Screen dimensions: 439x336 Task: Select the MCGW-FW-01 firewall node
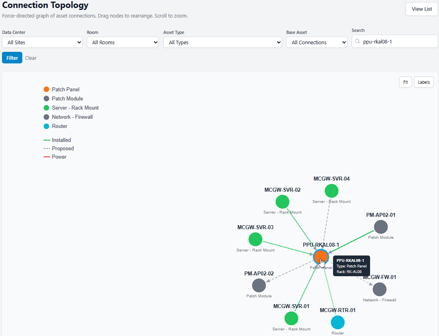379,289
